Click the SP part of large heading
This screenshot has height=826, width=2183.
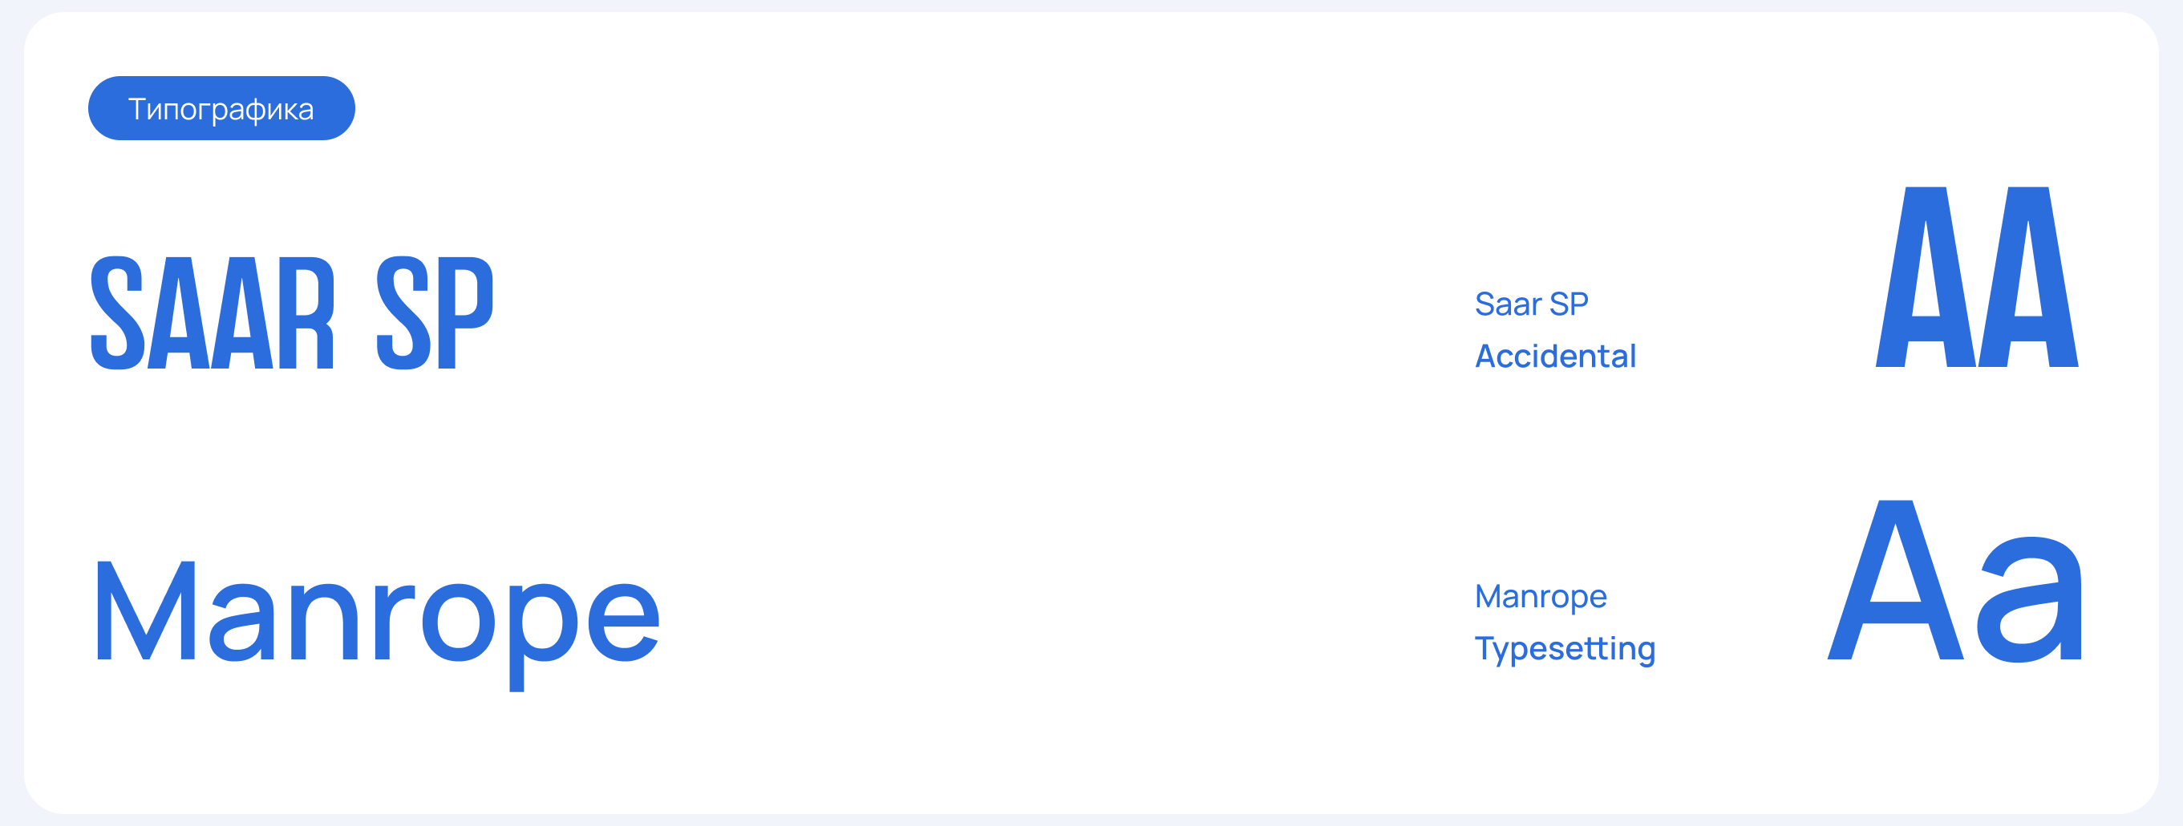434,312
